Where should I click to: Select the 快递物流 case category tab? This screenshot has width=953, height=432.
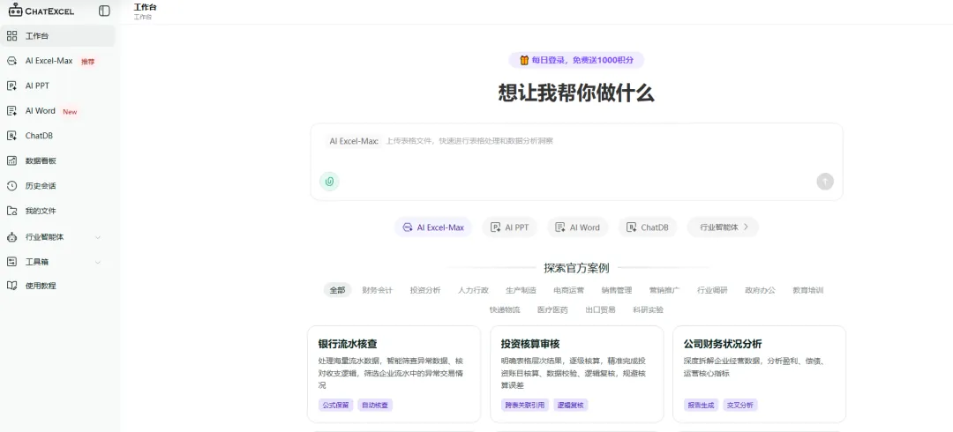point(505,309)
